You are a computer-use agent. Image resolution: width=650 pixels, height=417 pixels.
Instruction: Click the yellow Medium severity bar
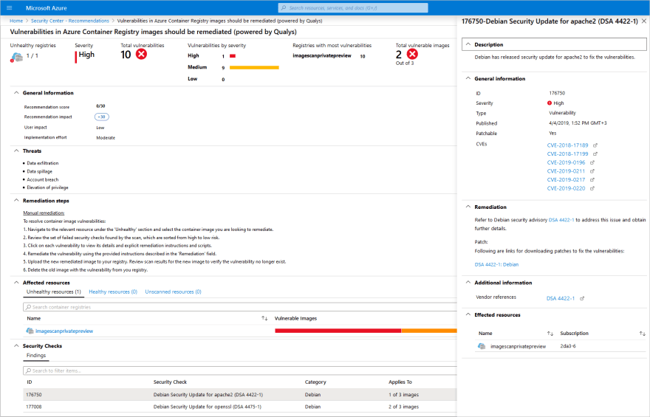[254, 67]
